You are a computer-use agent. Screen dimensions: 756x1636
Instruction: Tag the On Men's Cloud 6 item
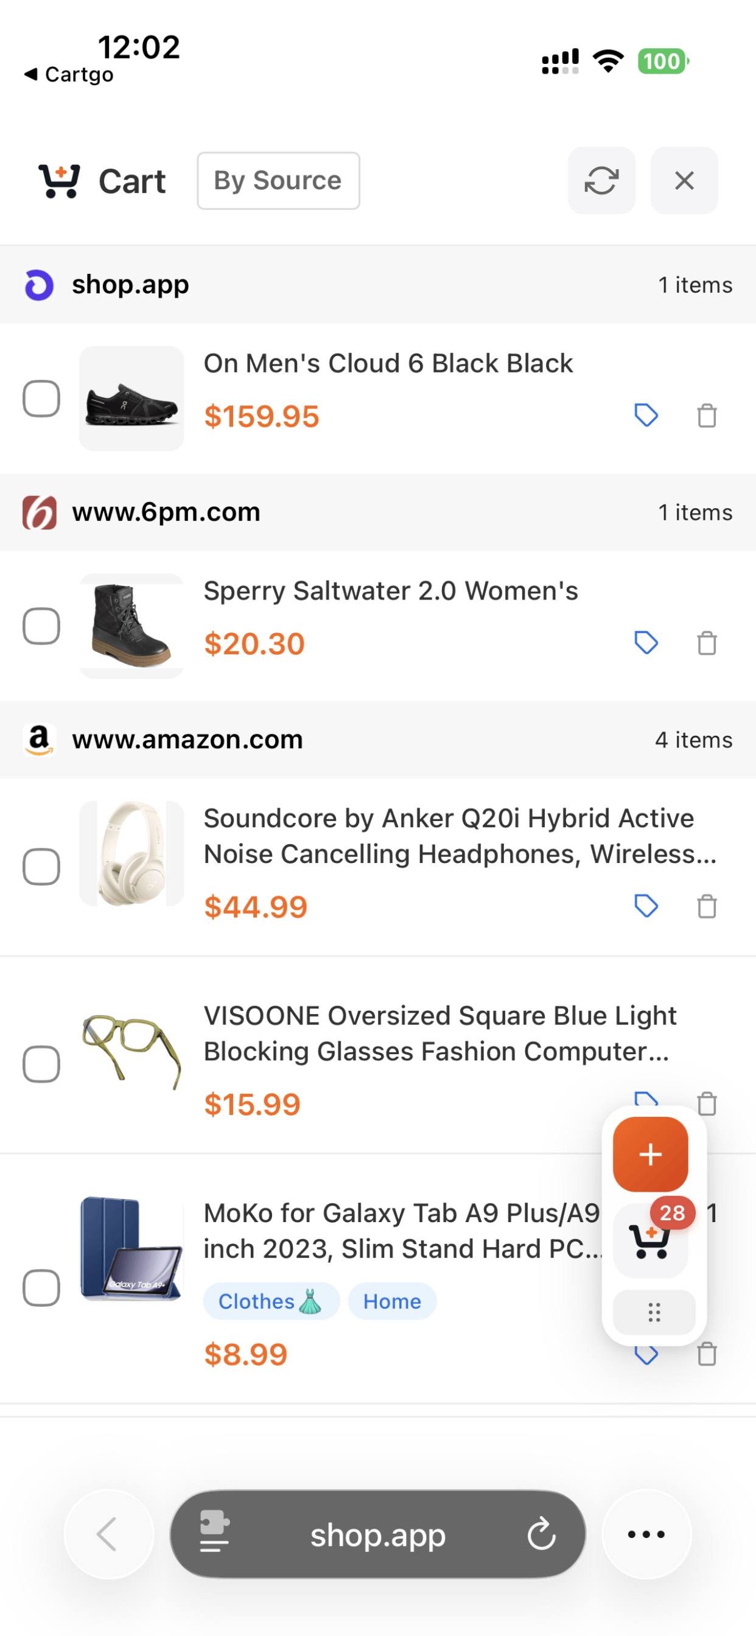pos(646,415)
